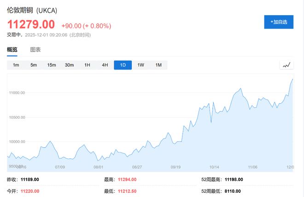Click the 10/14 date marker on chart
Image resolution: width=304 pixels, height=197 pixels.
(x=214, y=167)
